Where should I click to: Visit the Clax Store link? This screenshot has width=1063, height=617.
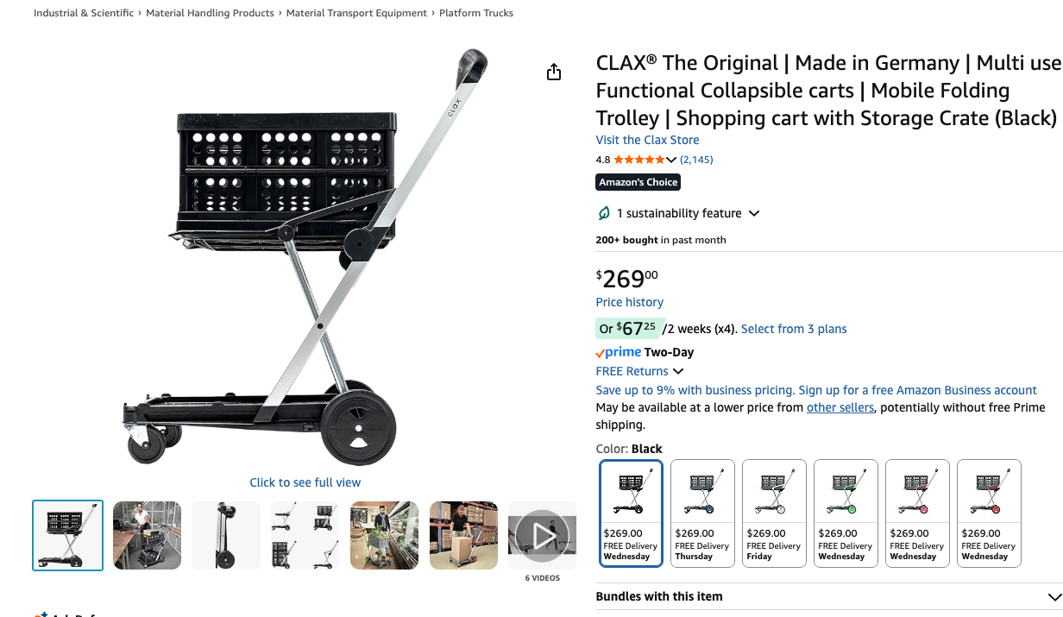647,140
